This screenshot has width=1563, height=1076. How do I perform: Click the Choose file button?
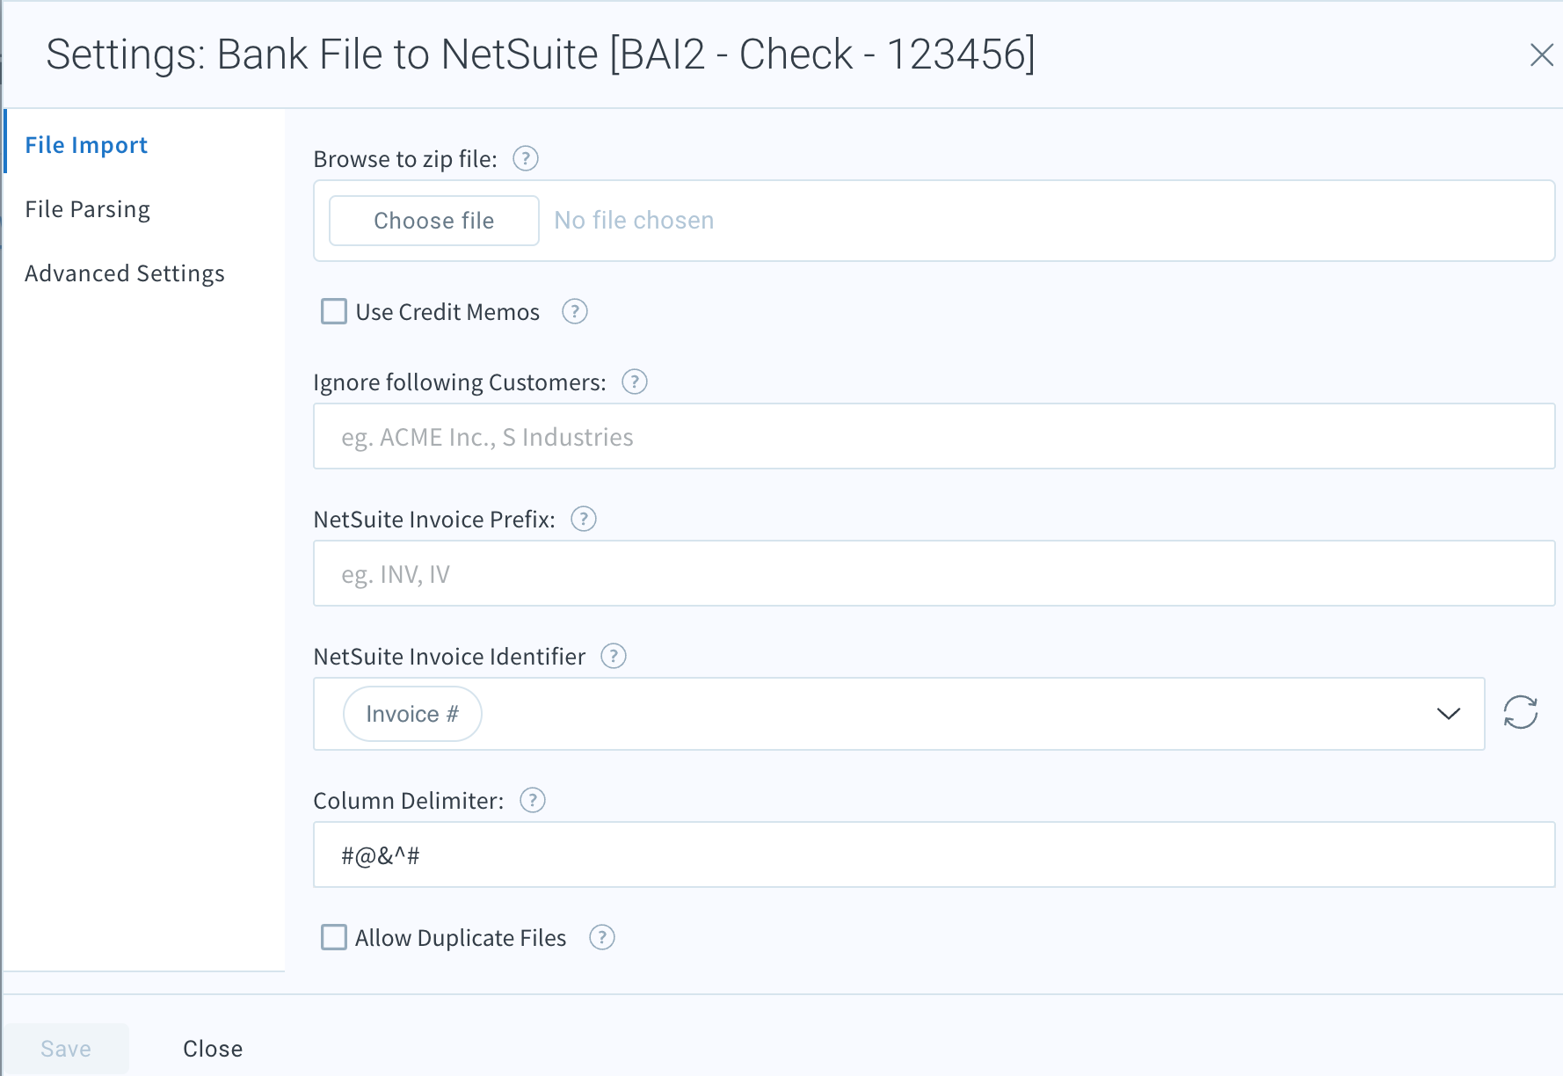click(x=433, y=220)
